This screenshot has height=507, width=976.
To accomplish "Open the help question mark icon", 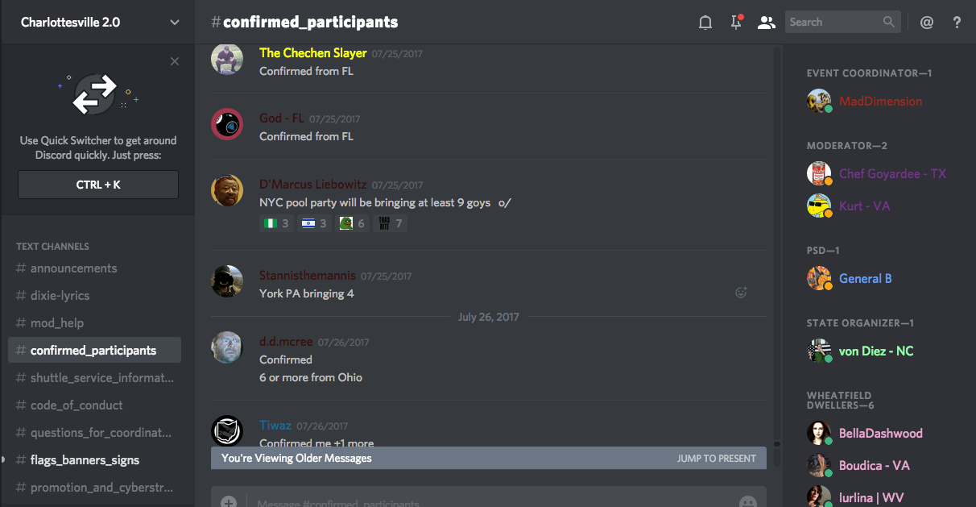I will coord(957,23).
